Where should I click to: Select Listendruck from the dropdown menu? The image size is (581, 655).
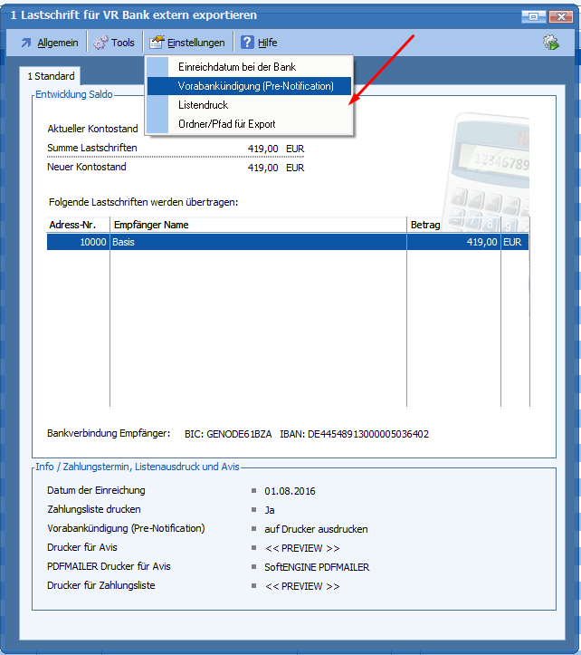coord(203,105)
